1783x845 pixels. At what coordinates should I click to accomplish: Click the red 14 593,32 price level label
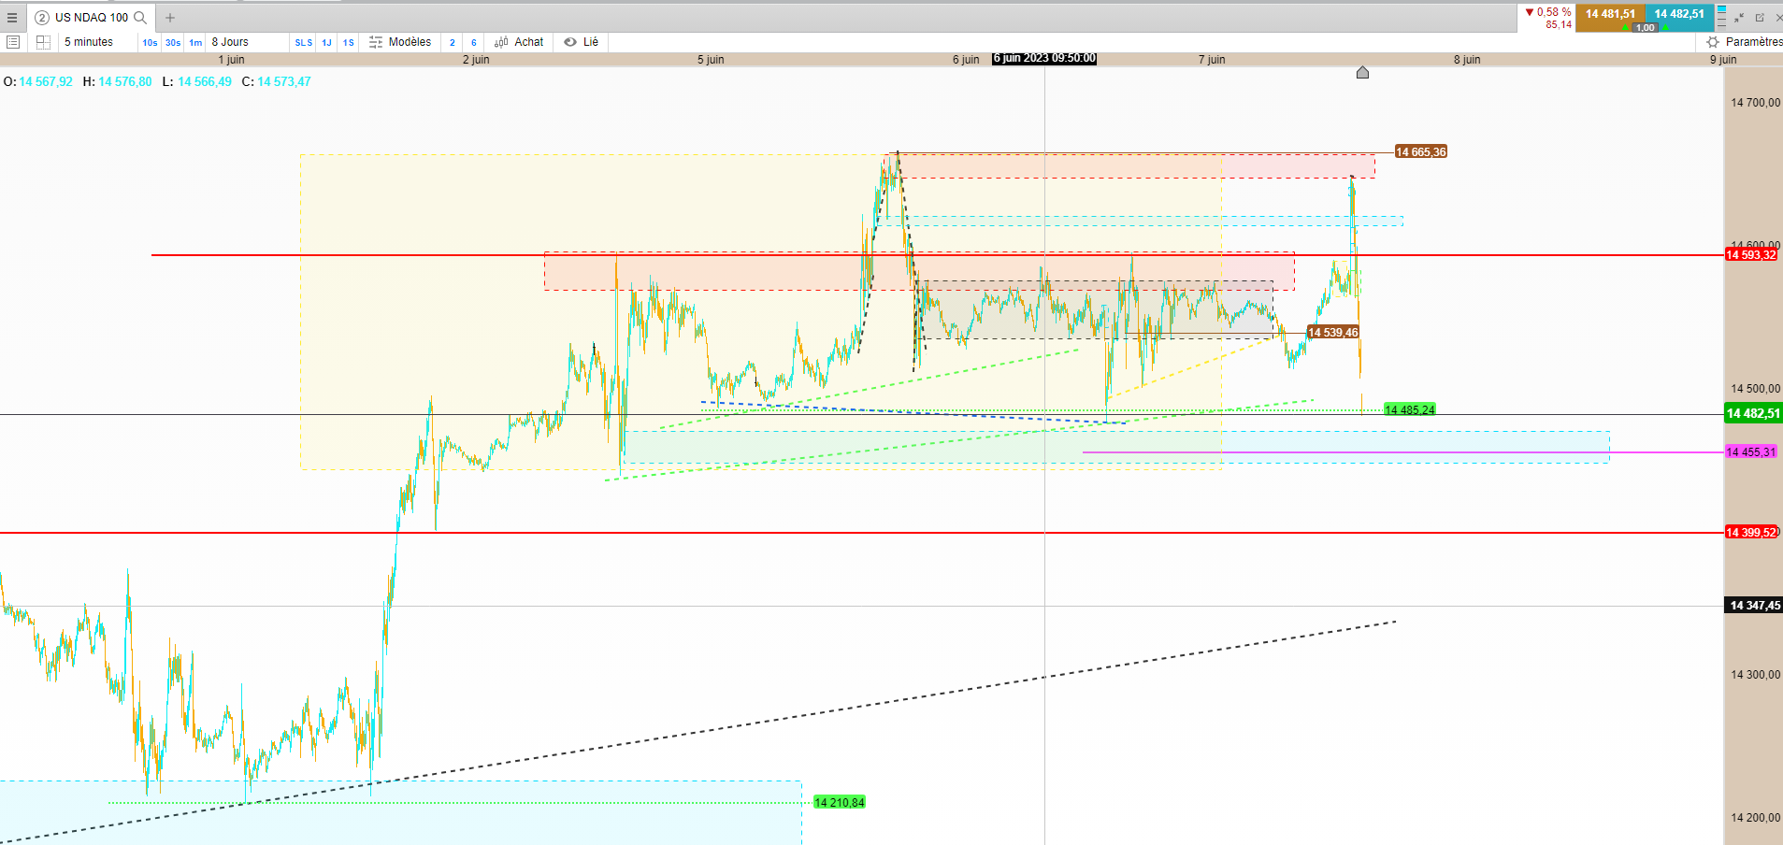coord(1750,255)
